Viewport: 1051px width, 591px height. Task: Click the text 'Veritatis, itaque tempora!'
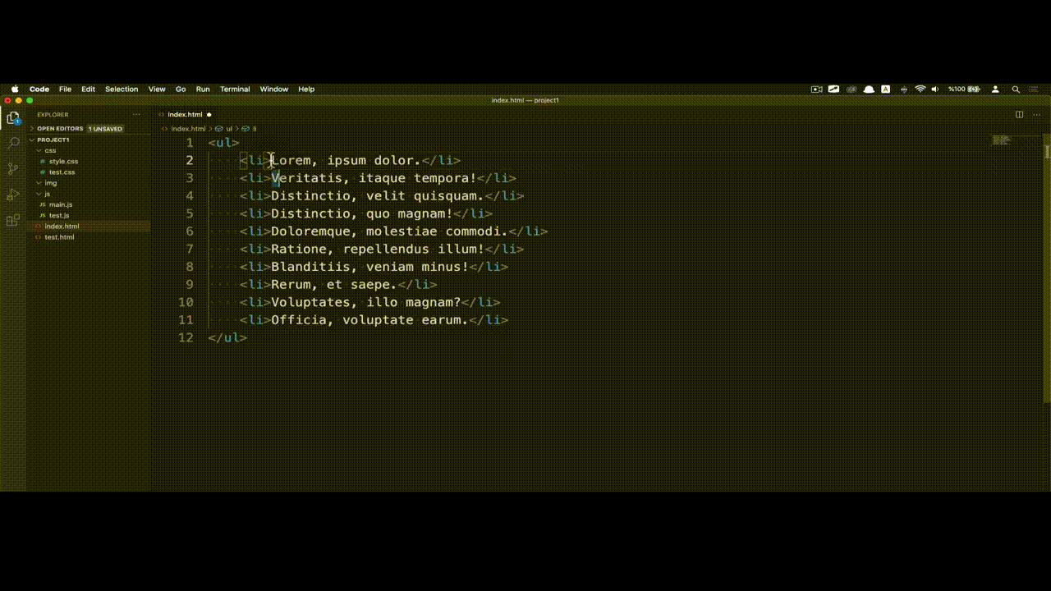[x=374, y=178]
